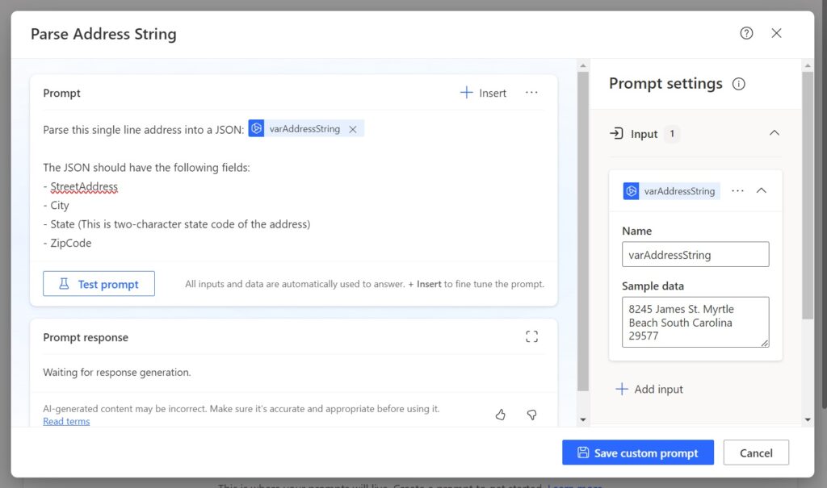Viewport: 827px width, 488px height.
Task: Click Insert in the Prompt header
Action: (483, 94)
